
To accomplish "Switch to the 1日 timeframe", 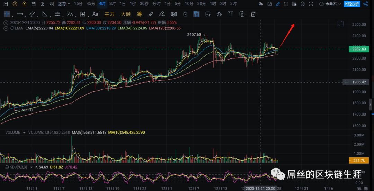I will pyautogui.click(x=123, y=4).
